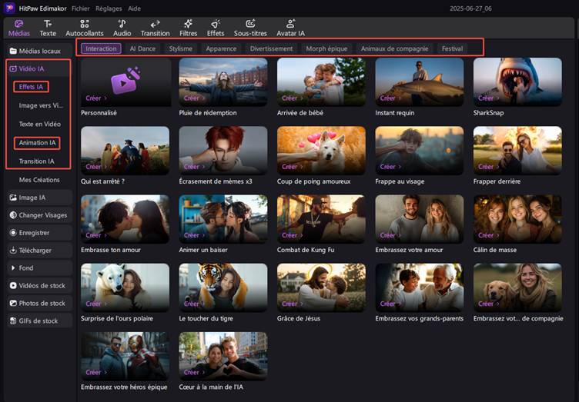Select the Combat de Kung Fu thumbnail
This screenshot has width=579, height=402.
(321, 219)
